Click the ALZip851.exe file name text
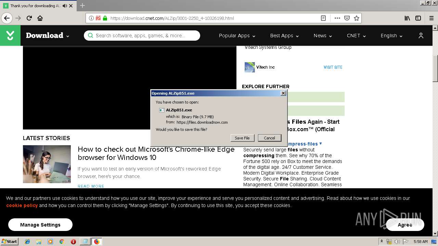Screen dimensions: 438x246 tap(179, 110)
